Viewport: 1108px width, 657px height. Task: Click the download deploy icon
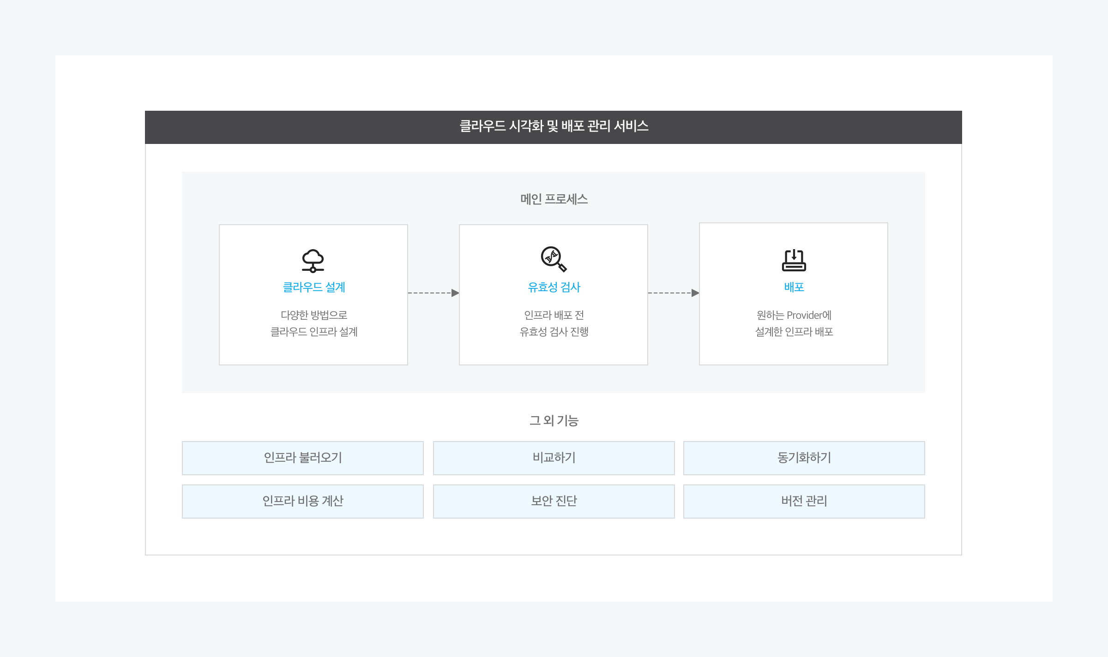pyautogui.click(x=794, y=260)
